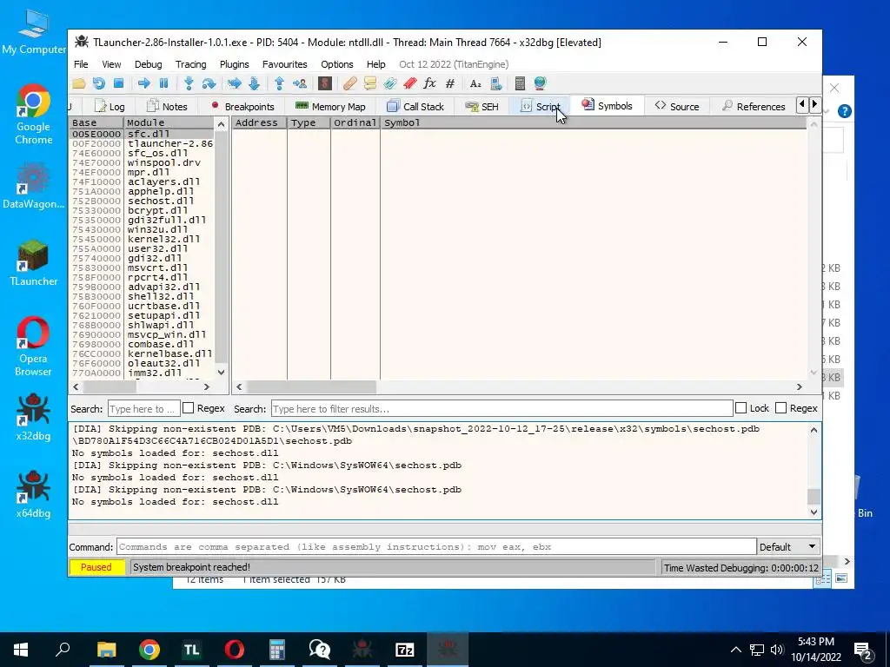Enable Regex for symbol filter
The height and width of the screenshot is (667, 890).
(x=781, y=408)
